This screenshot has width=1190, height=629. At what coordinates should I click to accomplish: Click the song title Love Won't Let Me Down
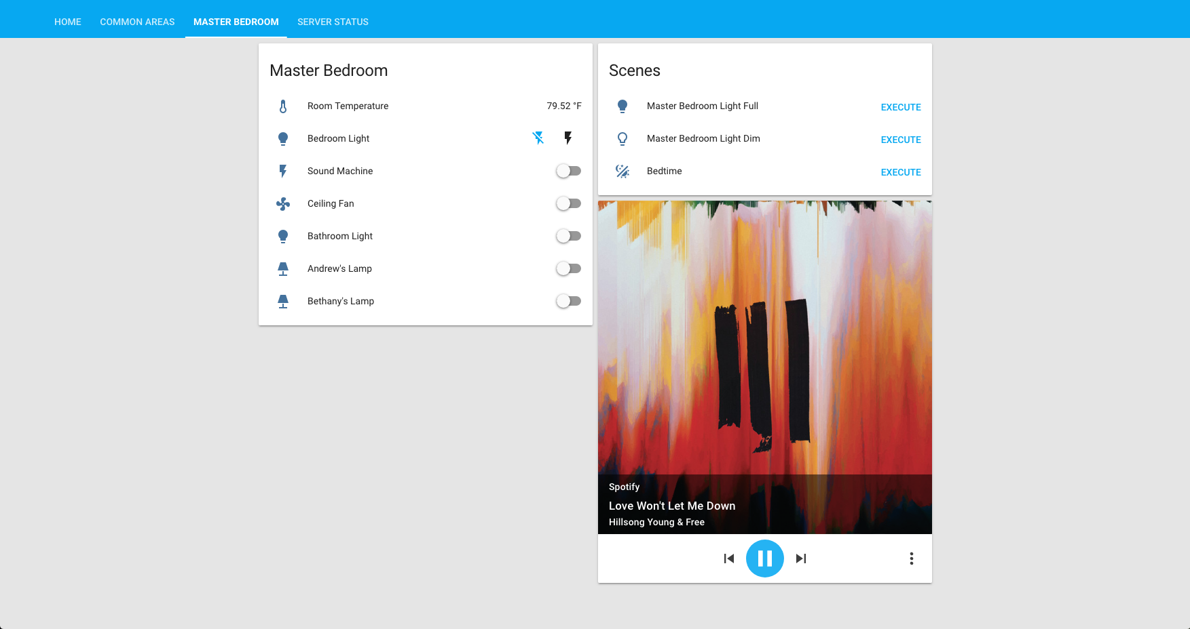click(672, 506)
